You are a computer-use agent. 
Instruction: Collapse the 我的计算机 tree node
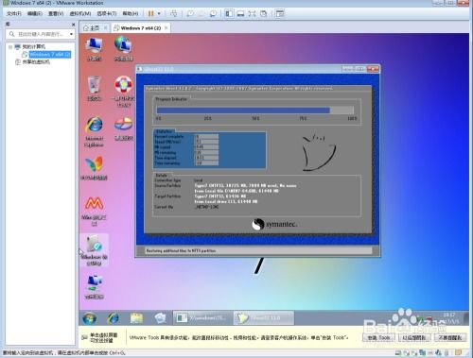tap(10, 47)
